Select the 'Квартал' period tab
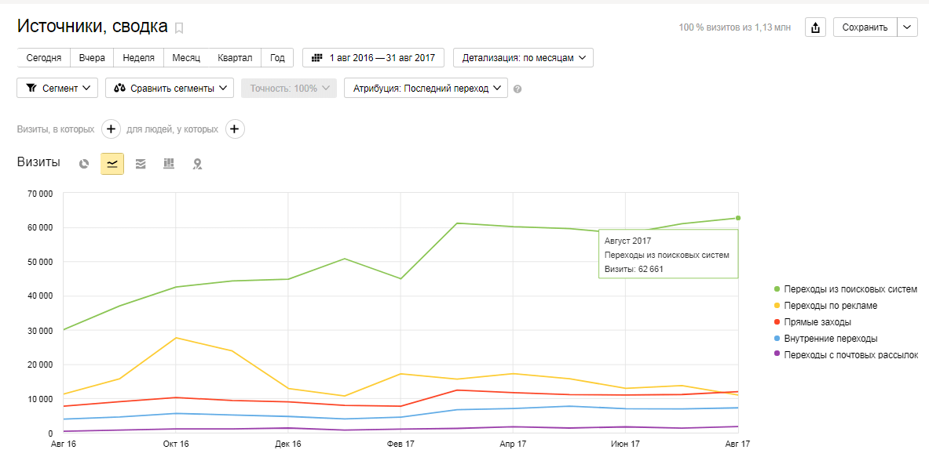The width and height of the screenshot is (929, 468). 235,58
